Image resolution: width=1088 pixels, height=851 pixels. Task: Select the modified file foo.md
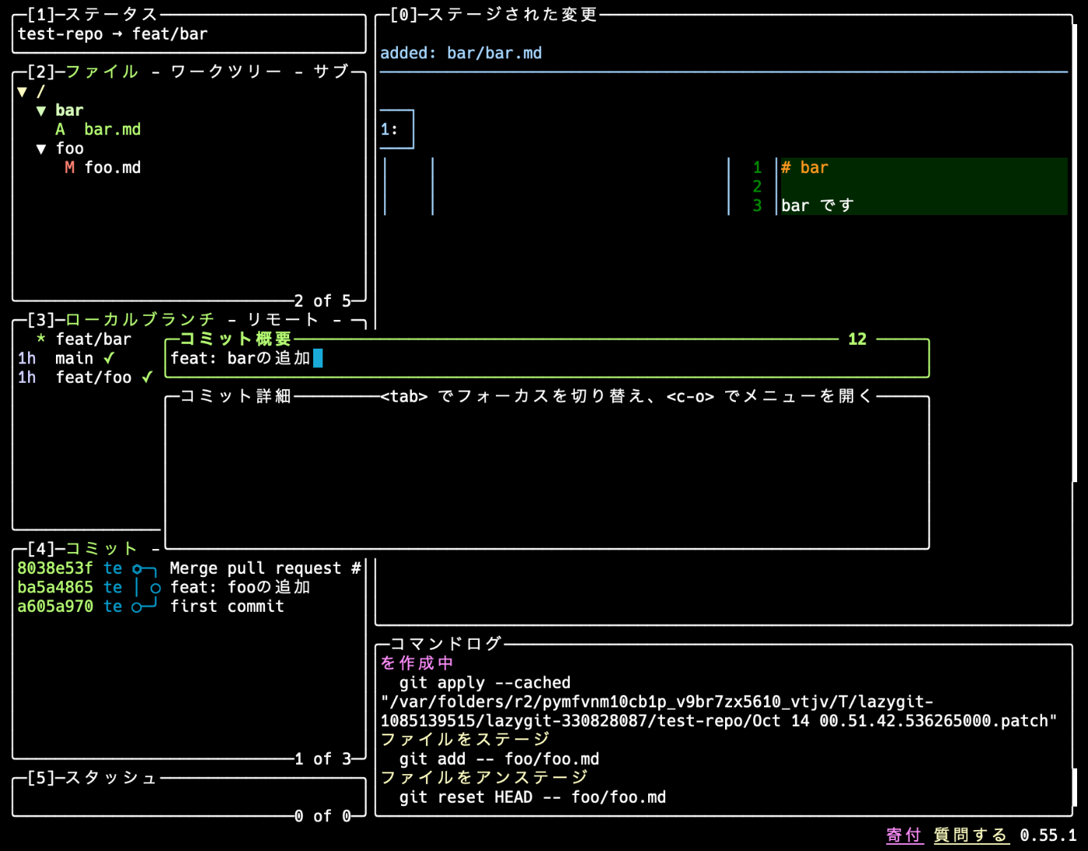pyautogui.click(x=112, y=168)
